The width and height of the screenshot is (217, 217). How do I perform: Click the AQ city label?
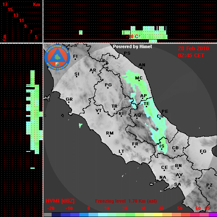coord(137,115)
